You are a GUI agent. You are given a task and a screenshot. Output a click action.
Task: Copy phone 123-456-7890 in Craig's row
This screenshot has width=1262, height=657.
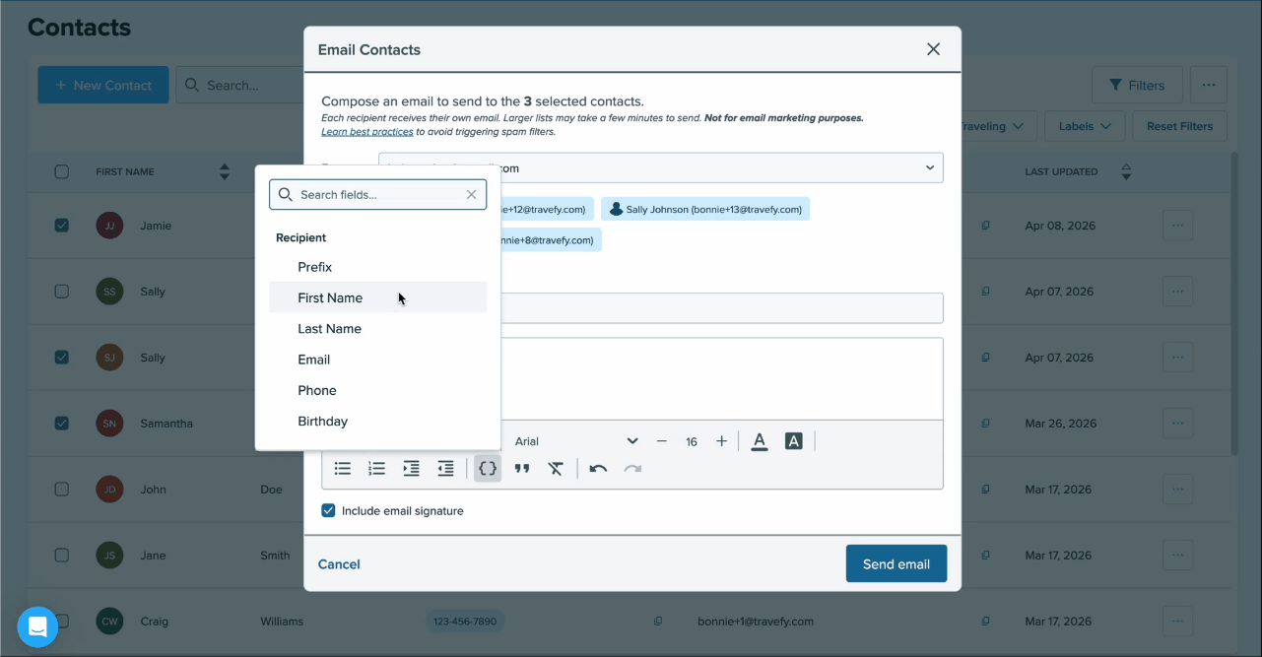[658, 622]
